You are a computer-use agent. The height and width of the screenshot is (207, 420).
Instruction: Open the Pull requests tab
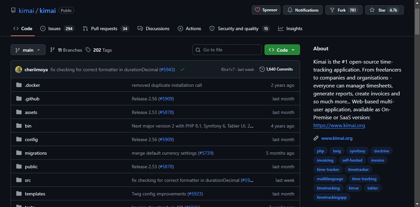106,28
